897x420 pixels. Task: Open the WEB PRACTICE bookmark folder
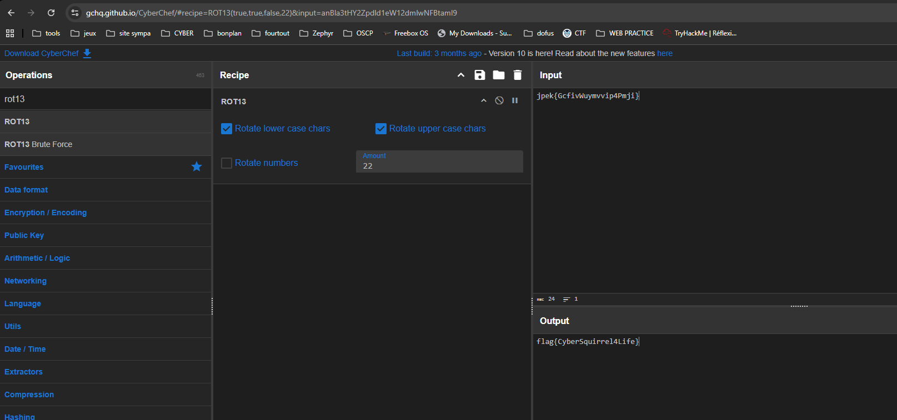tap(625, 33)
